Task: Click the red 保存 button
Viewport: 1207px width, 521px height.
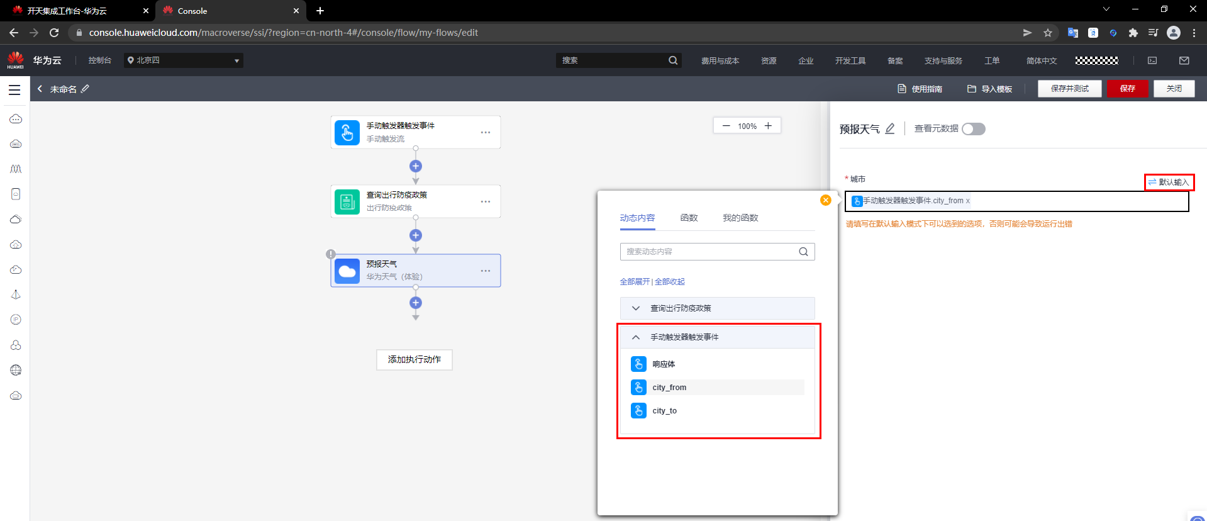Action: point(1127,89)
